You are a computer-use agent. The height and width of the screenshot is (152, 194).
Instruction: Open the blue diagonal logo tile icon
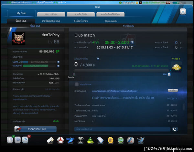(131, 141)
